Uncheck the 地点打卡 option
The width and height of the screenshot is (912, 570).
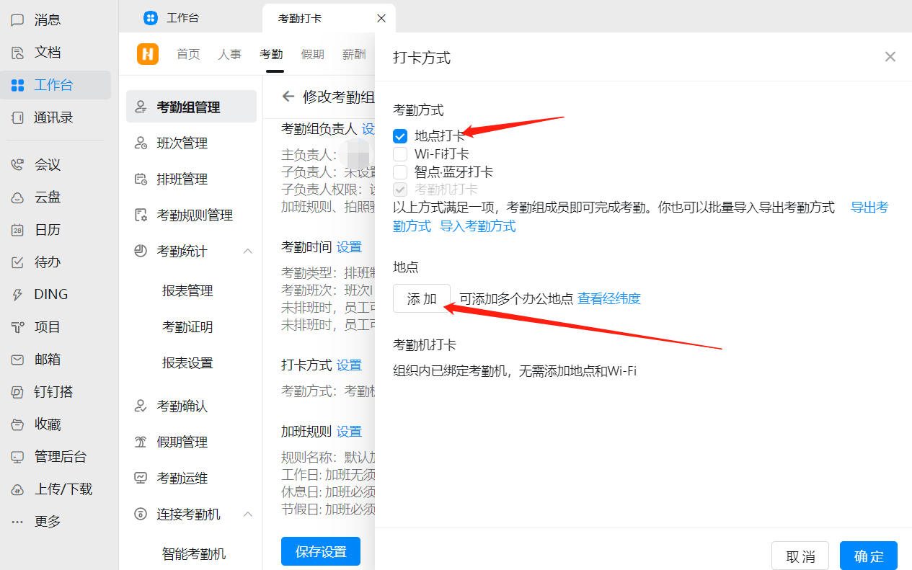click(x=400, y=135)
